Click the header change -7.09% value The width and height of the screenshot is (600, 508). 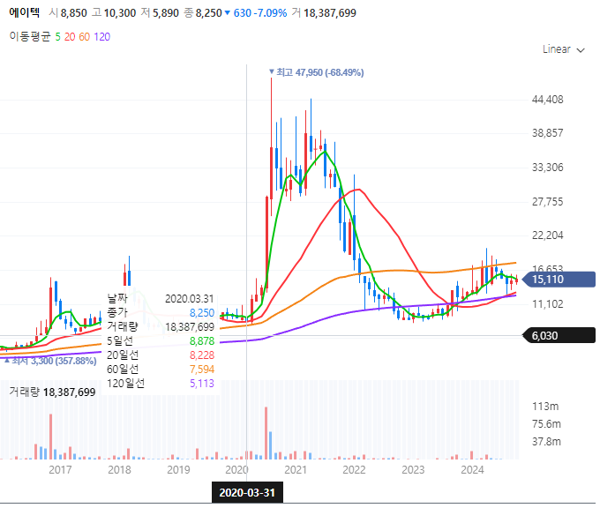click(270, 13)
